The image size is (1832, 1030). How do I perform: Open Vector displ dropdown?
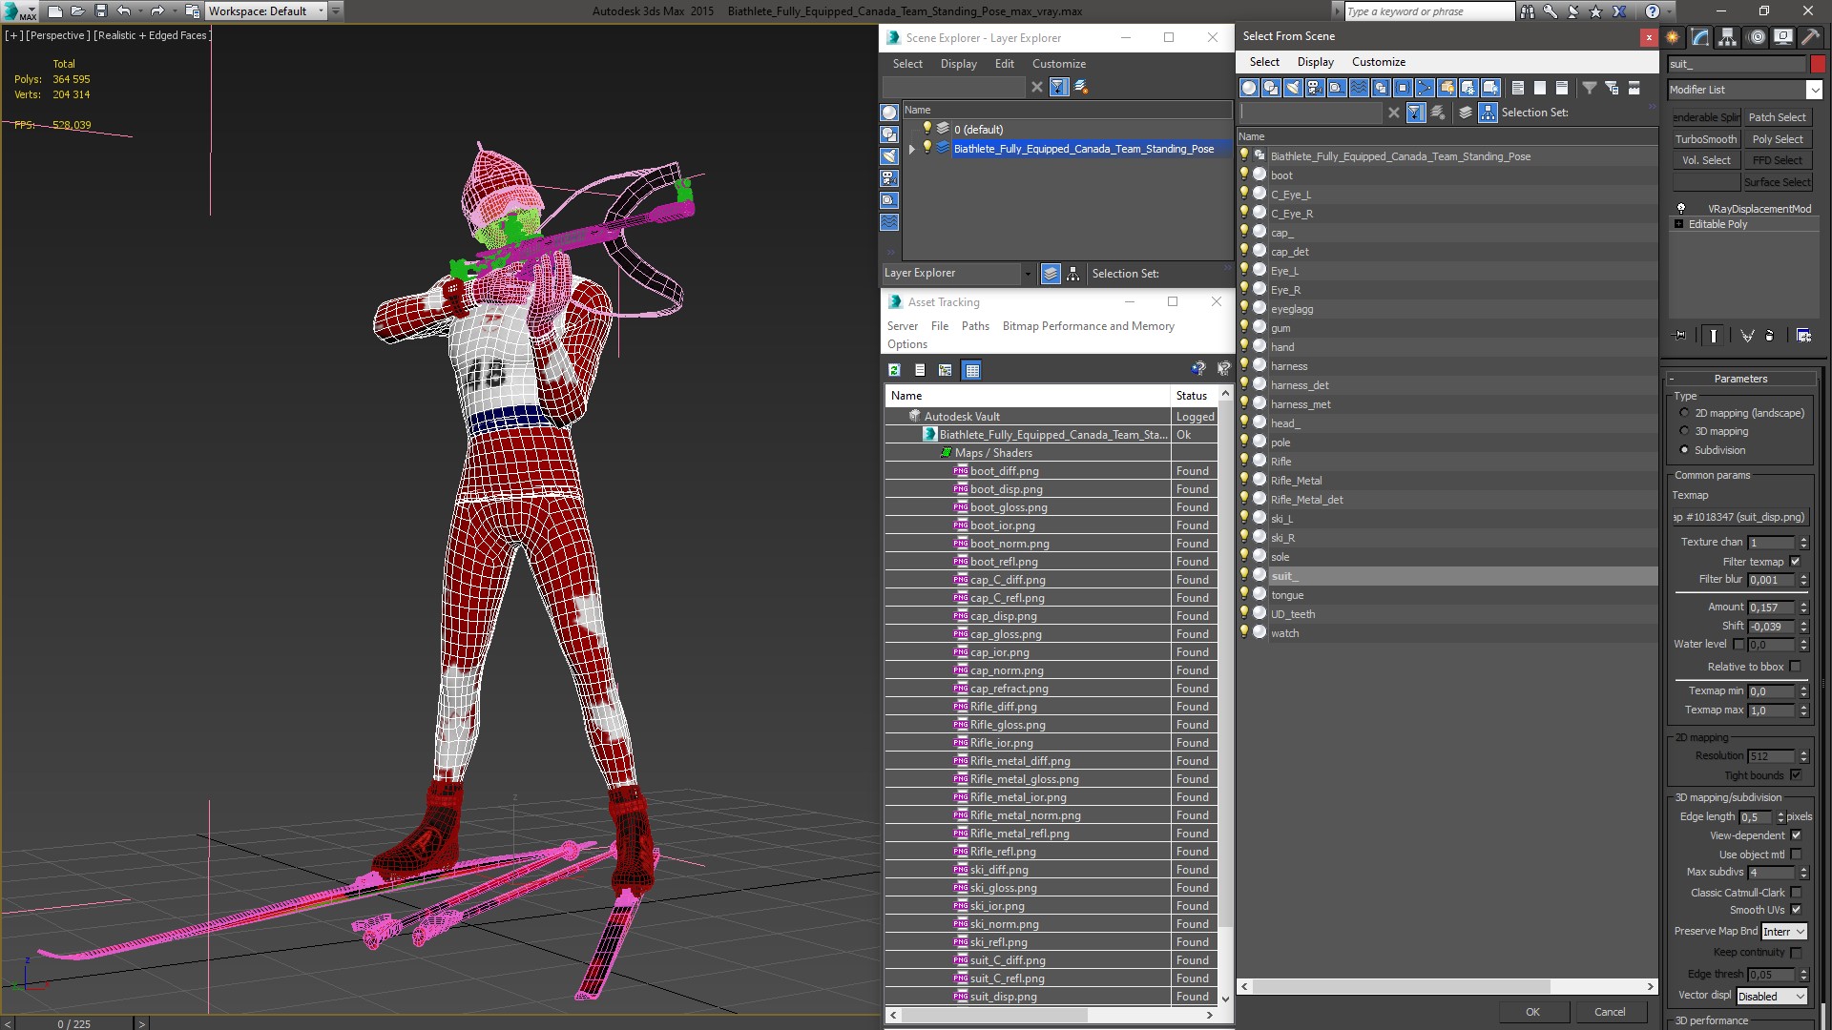coord(1771,997)
